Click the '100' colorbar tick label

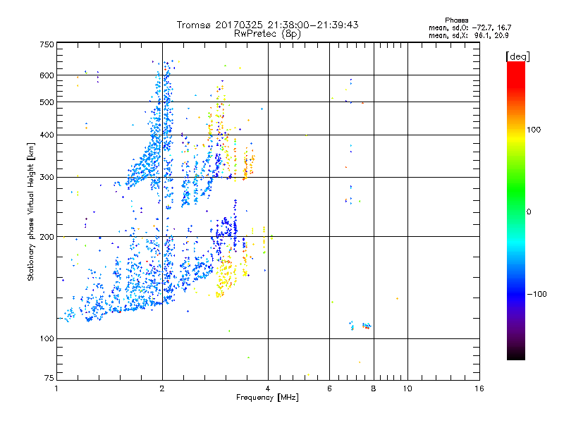pos(534,130)
